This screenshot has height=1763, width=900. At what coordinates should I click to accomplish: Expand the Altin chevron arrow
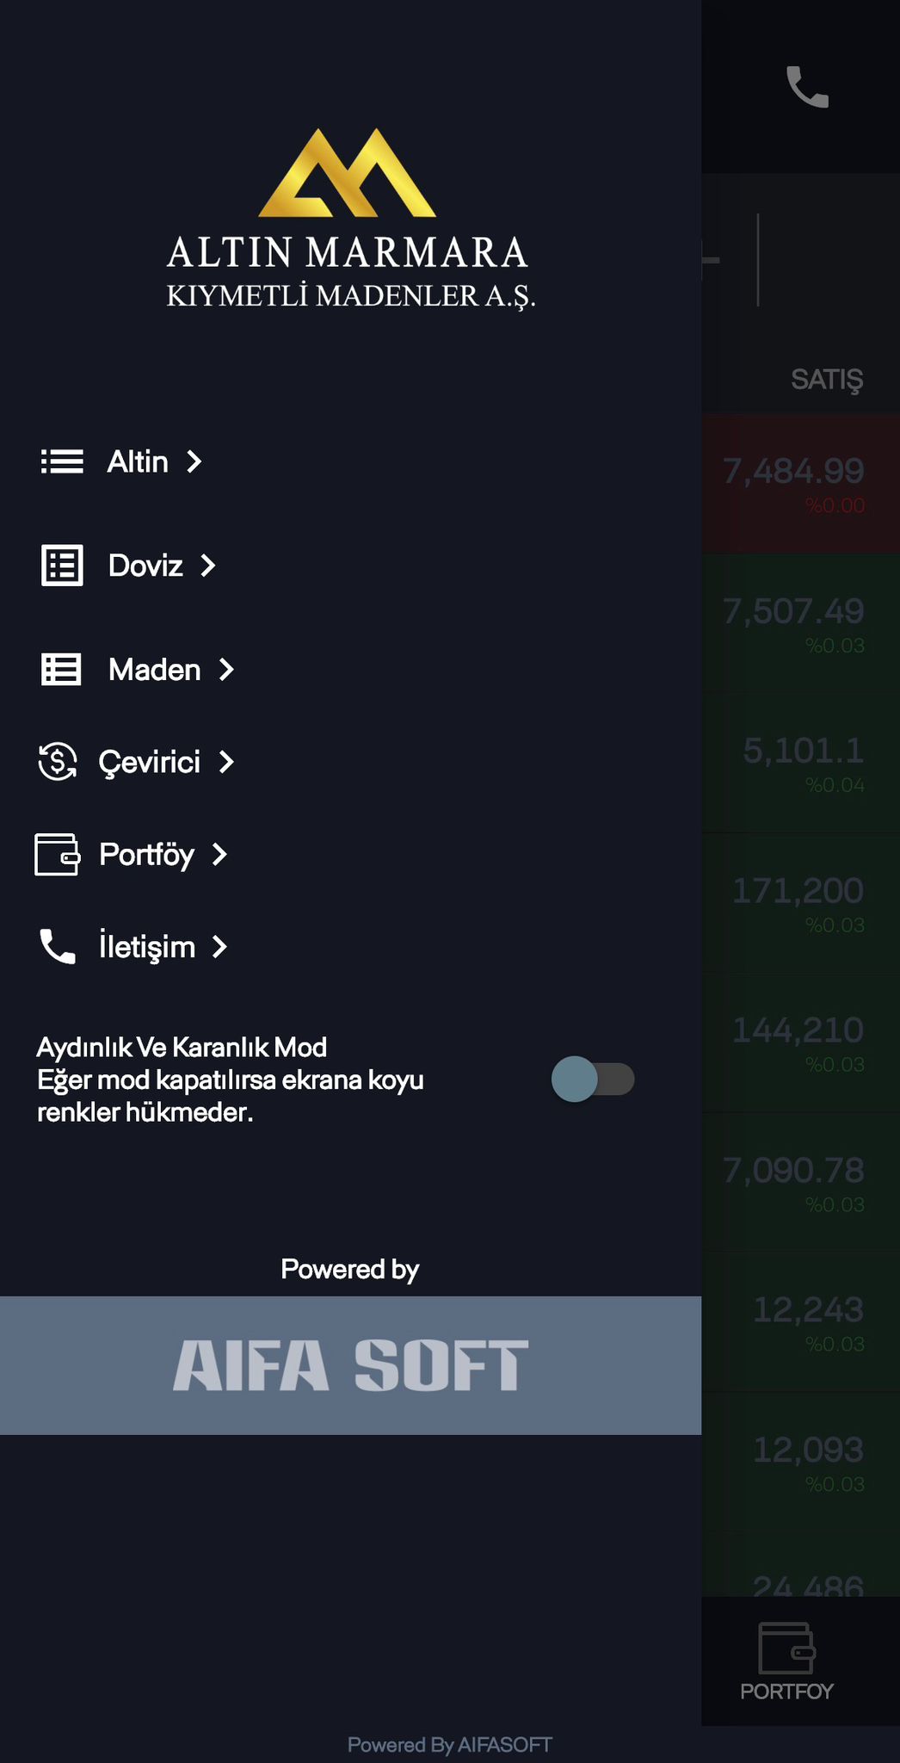point(195,462)
